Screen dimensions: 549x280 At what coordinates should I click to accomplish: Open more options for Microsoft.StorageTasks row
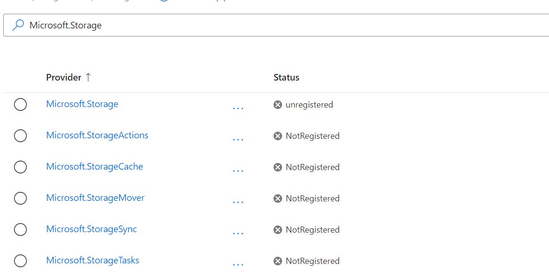[238, 265]
